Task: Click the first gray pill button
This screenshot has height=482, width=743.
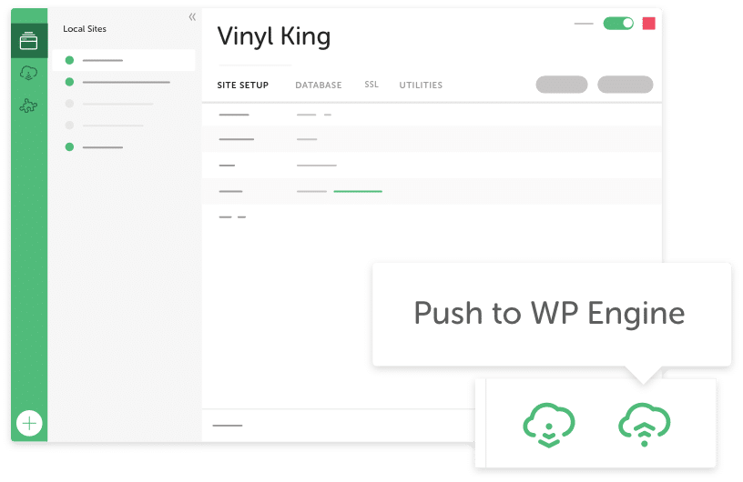Action: tap(562, 85)
